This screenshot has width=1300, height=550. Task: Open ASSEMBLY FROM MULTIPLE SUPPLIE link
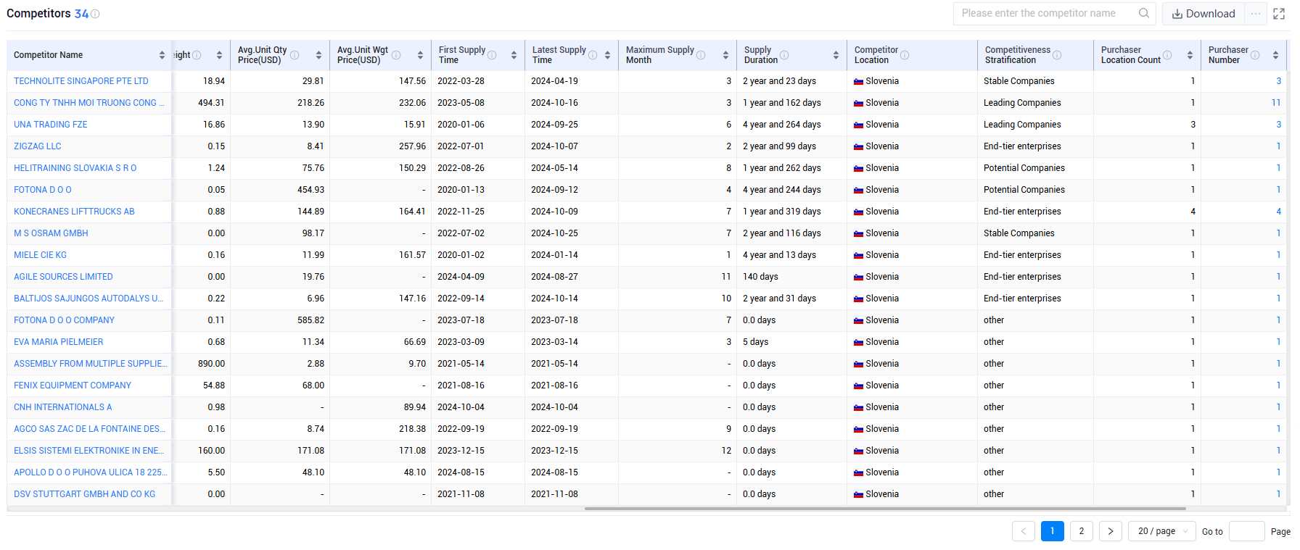pos(91,364)
